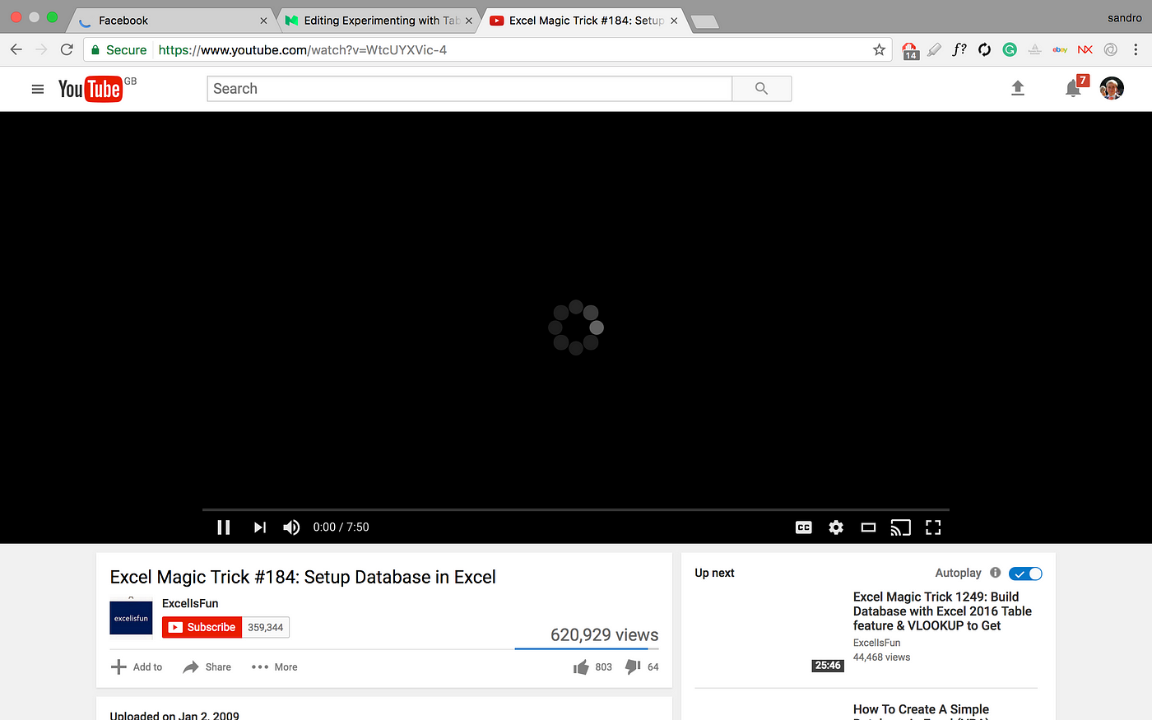Open Excel Magic Trick 1249 video
This screenshot has width=1152, height=720.
coord(942,611)
